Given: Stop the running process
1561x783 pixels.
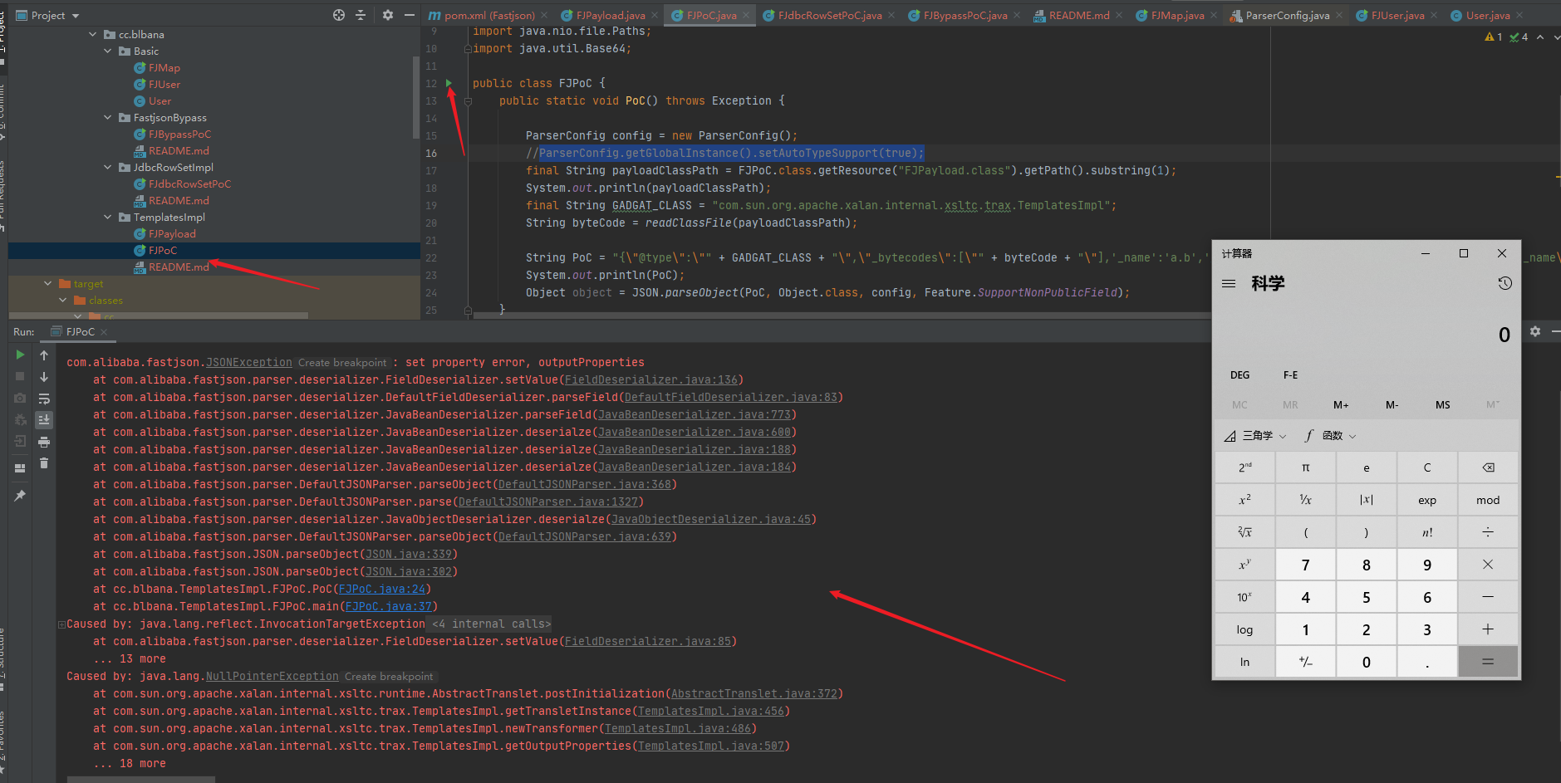Looking at the screenshot, I should [20, 376].
